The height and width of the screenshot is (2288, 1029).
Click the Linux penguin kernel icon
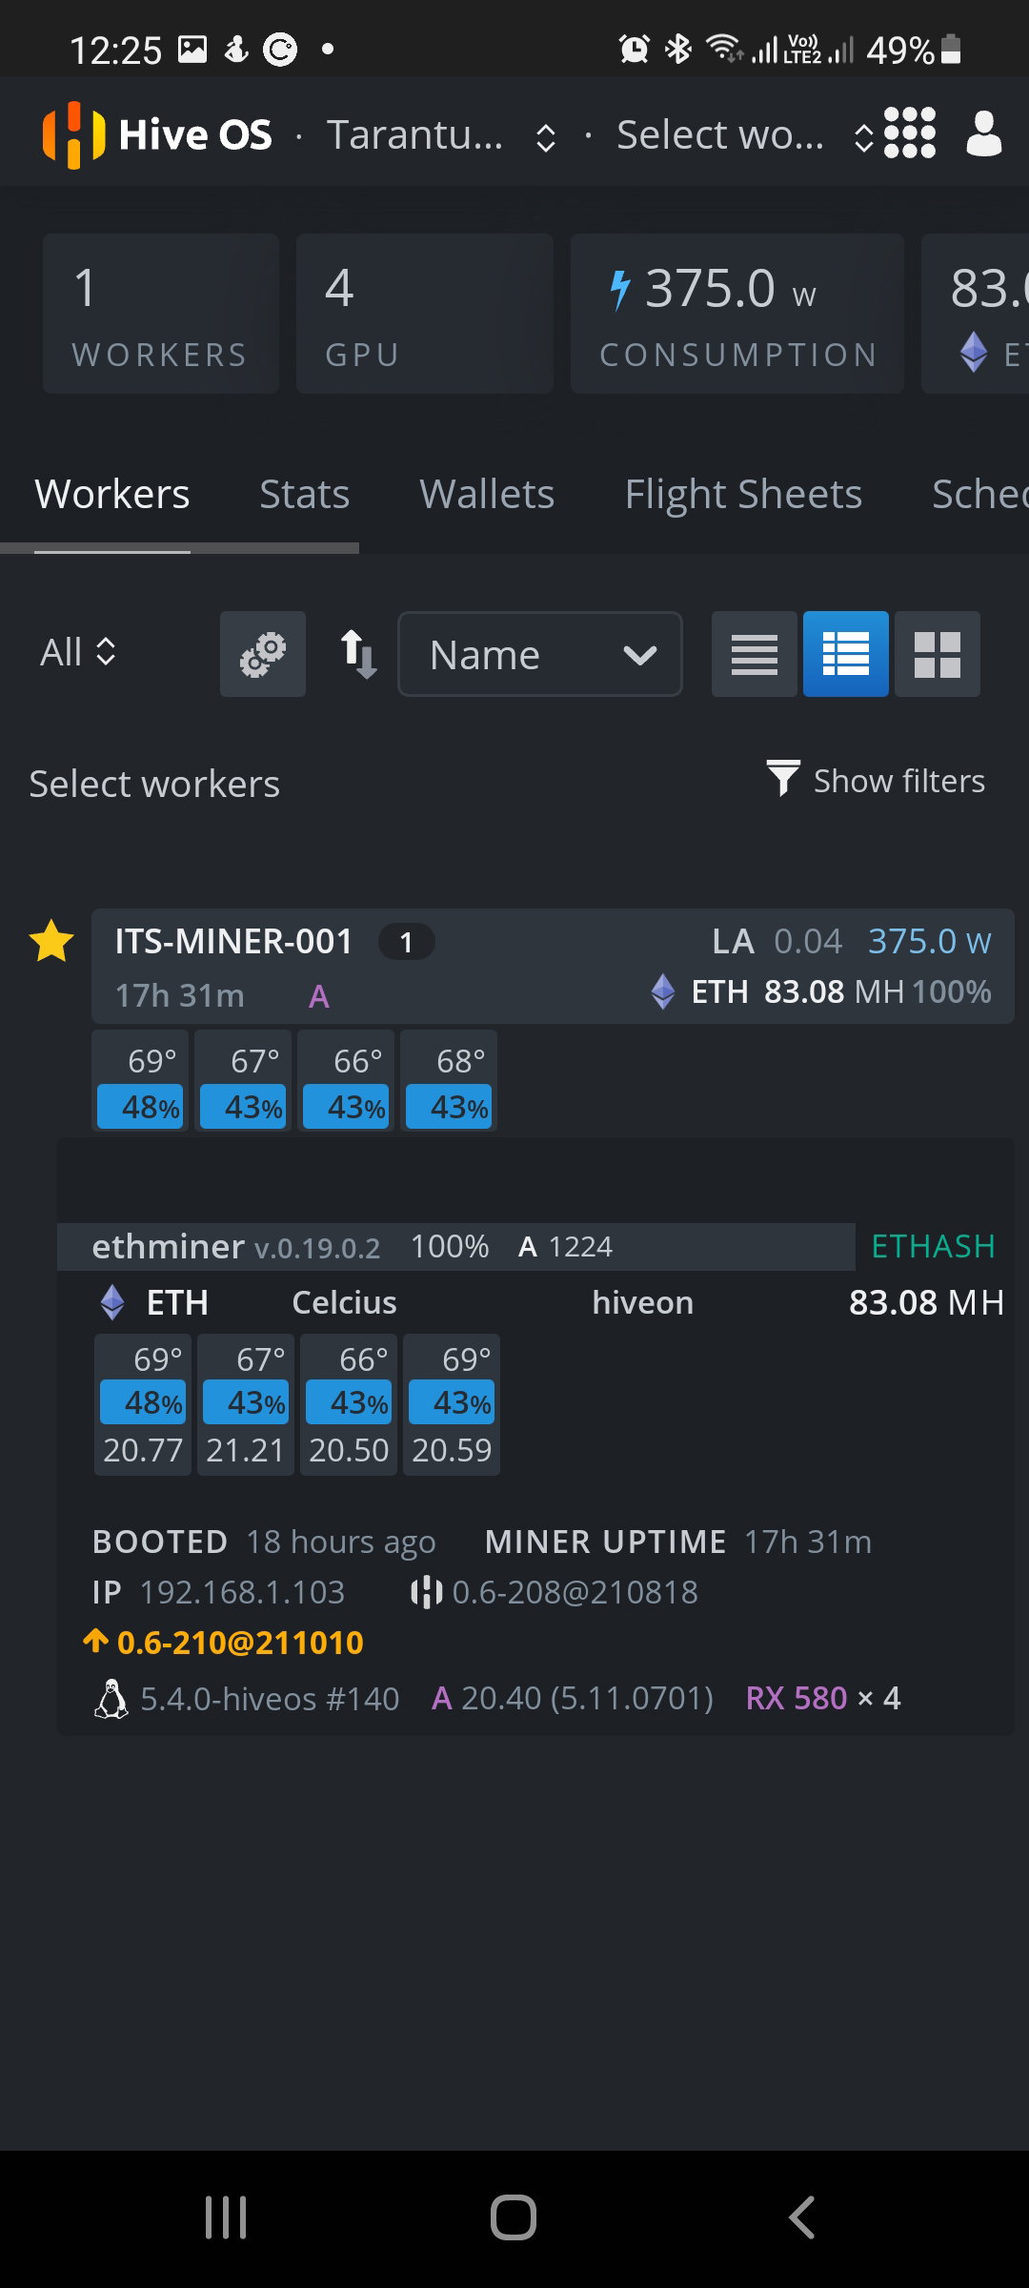tap(111, 1698)
